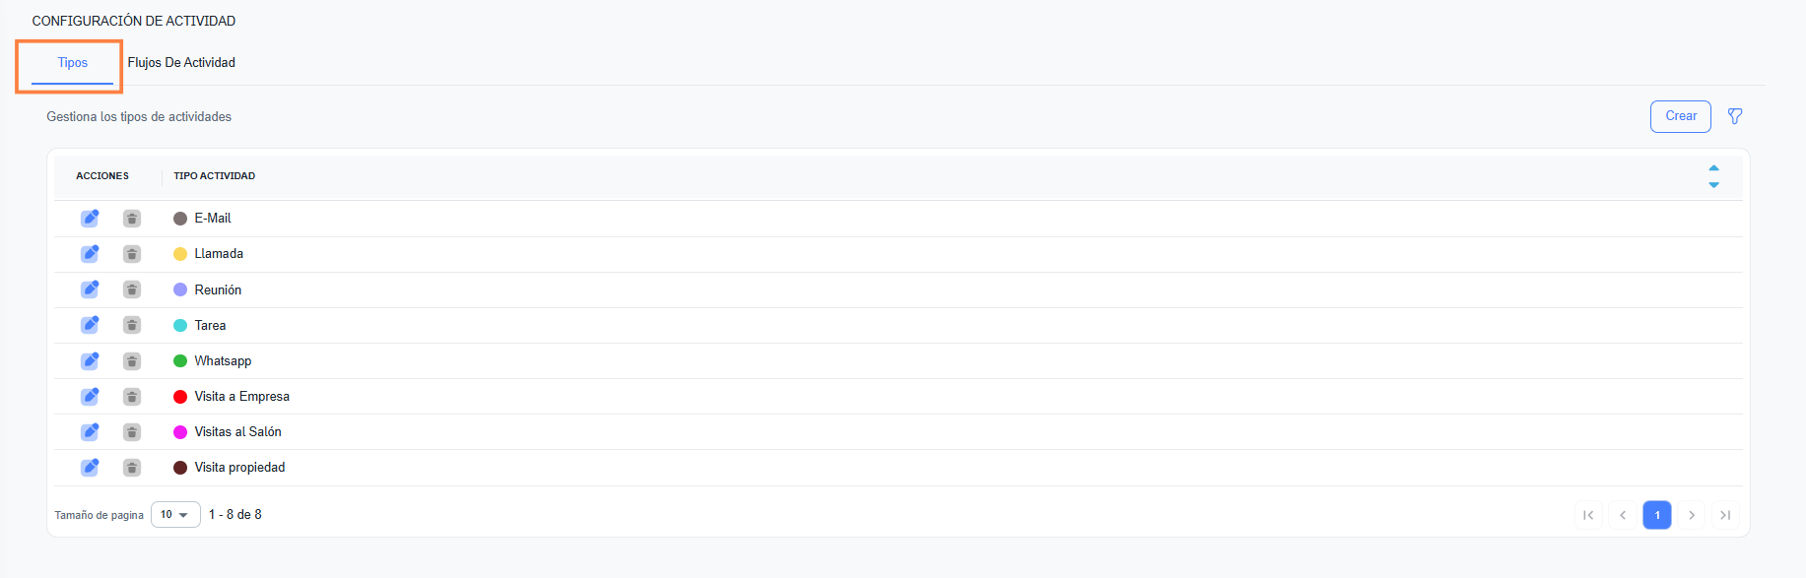The width and height of the screenshot is (1806, 578).
Task: Jump to the last page
Action: point(1725,515)
